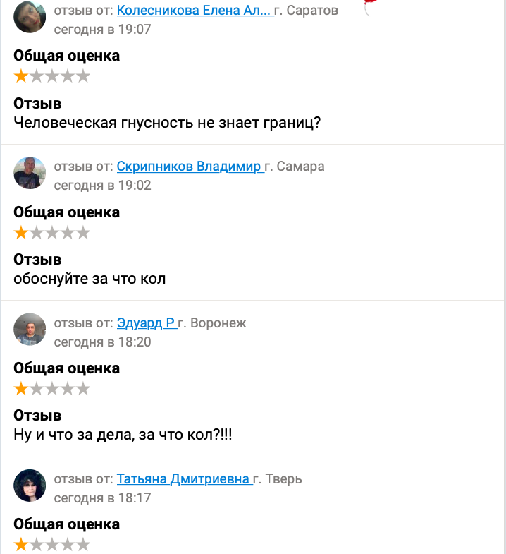
Task: Click the orange star in Скрипников's rating
Action: [x=21, y=233]
